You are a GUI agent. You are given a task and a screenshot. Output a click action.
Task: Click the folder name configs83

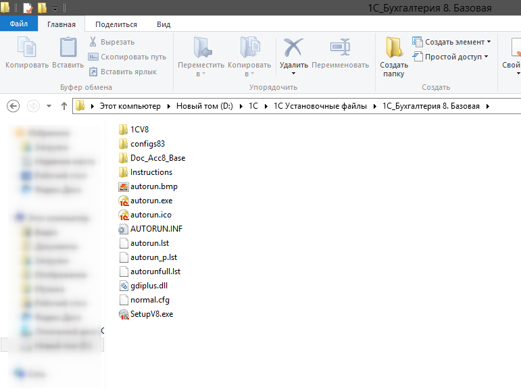(x=147, y=144)
